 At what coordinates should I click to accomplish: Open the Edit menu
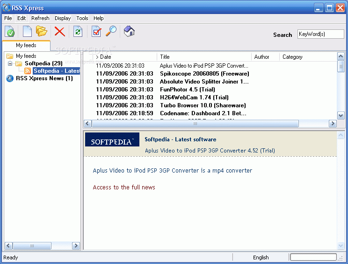click(22, 18)
